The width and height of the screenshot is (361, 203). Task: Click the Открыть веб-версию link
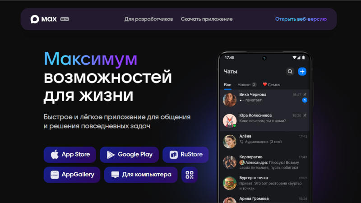[x=301, y=19]
